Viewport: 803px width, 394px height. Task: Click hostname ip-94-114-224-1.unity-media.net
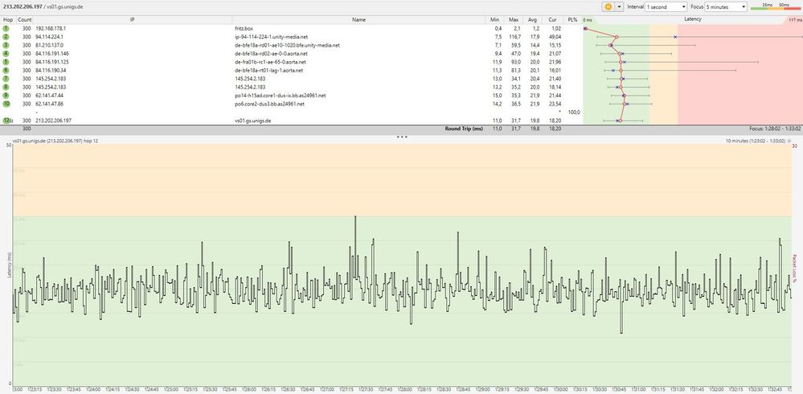[x=272, y=37]
